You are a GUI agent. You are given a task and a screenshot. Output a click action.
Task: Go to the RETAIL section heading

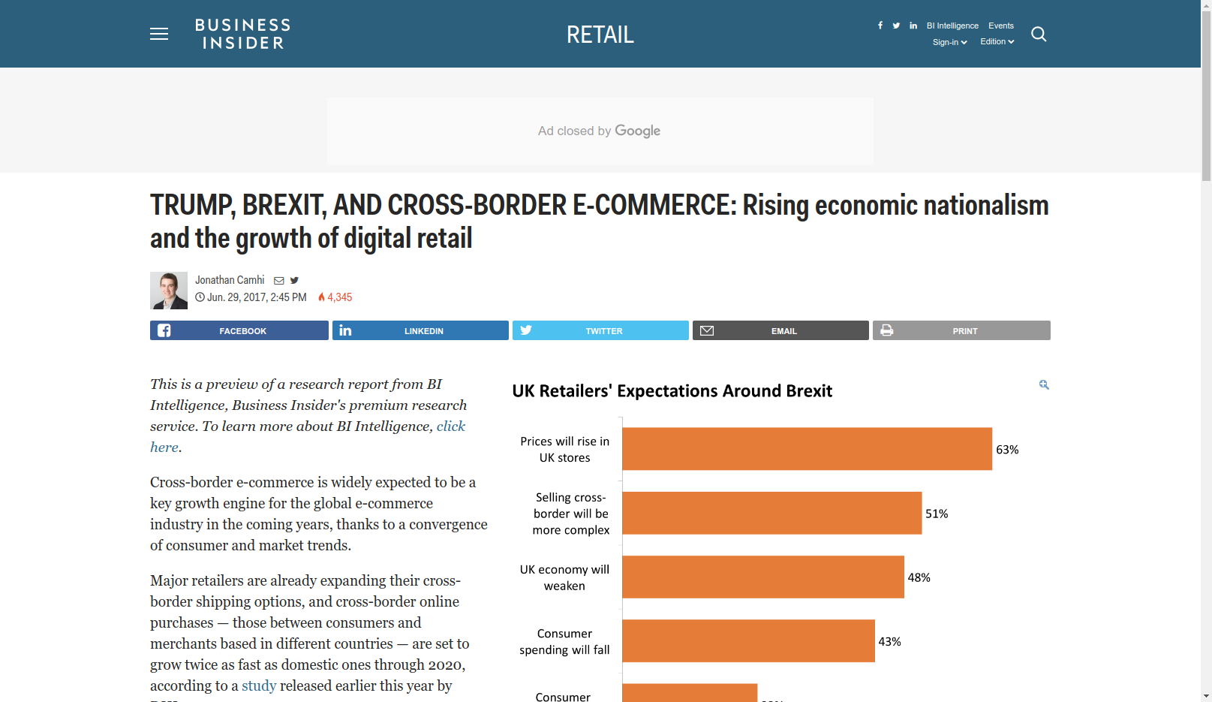point(600,35)
